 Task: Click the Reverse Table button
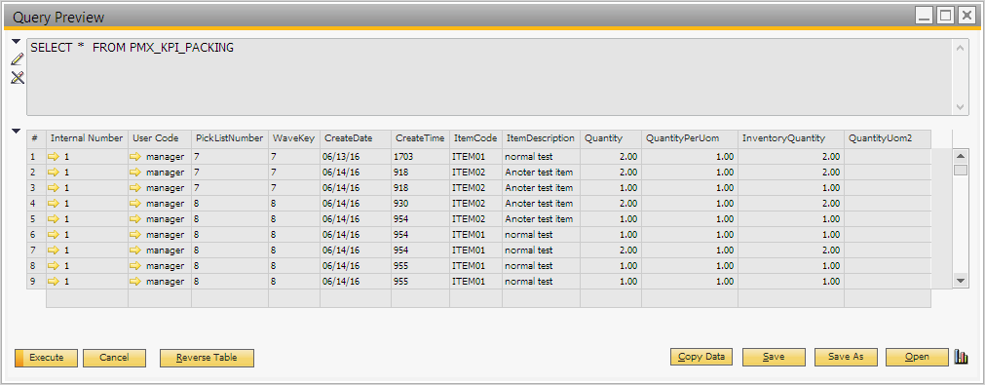coord(207,358)
